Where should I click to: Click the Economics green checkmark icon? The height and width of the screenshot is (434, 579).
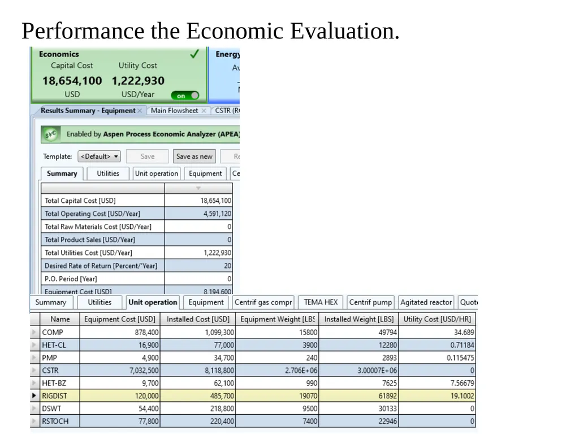point(195,54)
